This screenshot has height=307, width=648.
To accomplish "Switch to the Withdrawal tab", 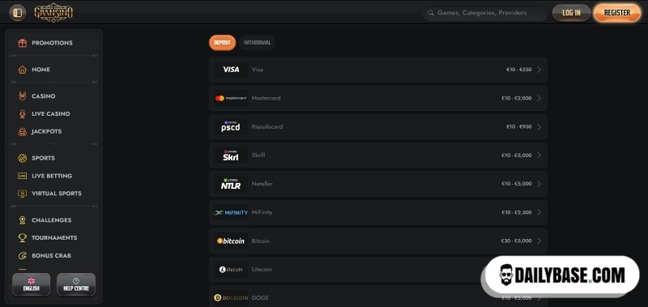I will [257, 43].
